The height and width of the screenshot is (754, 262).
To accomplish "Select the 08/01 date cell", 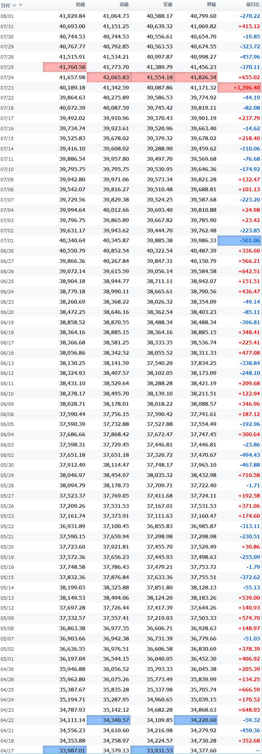I will 7,16.
